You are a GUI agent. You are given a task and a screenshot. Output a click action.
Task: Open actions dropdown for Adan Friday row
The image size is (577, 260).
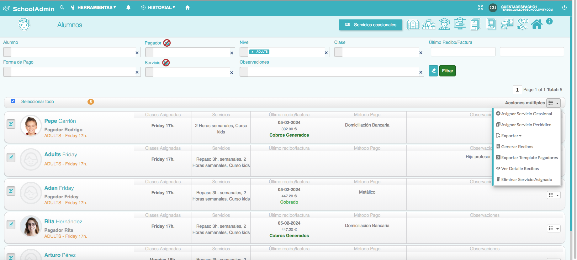[554, 195]
